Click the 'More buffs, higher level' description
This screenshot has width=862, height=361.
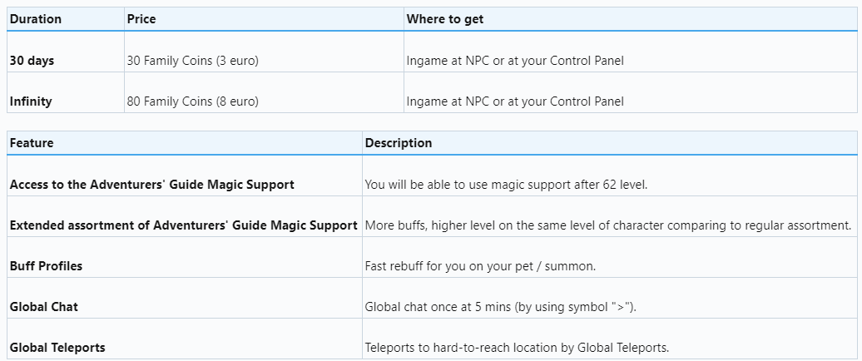pyautogui.click(x=607, y=225)
